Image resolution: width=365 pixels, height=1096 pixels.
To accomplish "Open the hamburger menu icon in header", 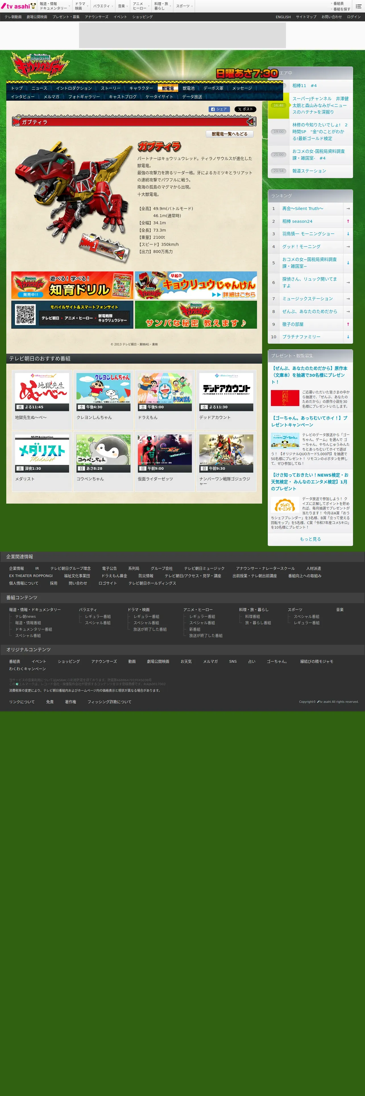I will 358,6.
